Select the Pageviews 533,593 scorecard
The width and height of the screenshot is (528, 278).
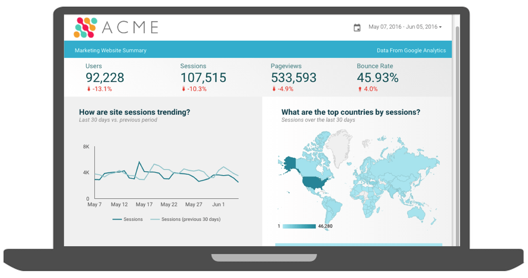tap(293, 77)
